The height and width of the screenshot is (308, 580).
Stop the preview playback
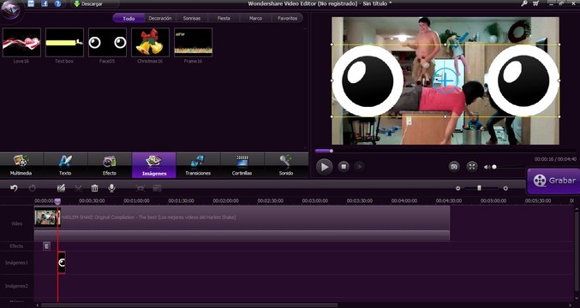344,167
